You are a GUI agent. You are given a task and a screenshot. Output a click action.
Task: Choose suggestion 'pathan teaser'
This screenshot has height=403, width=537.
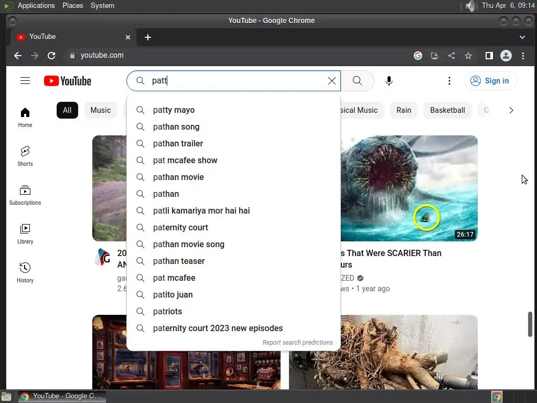click(233, 261)
